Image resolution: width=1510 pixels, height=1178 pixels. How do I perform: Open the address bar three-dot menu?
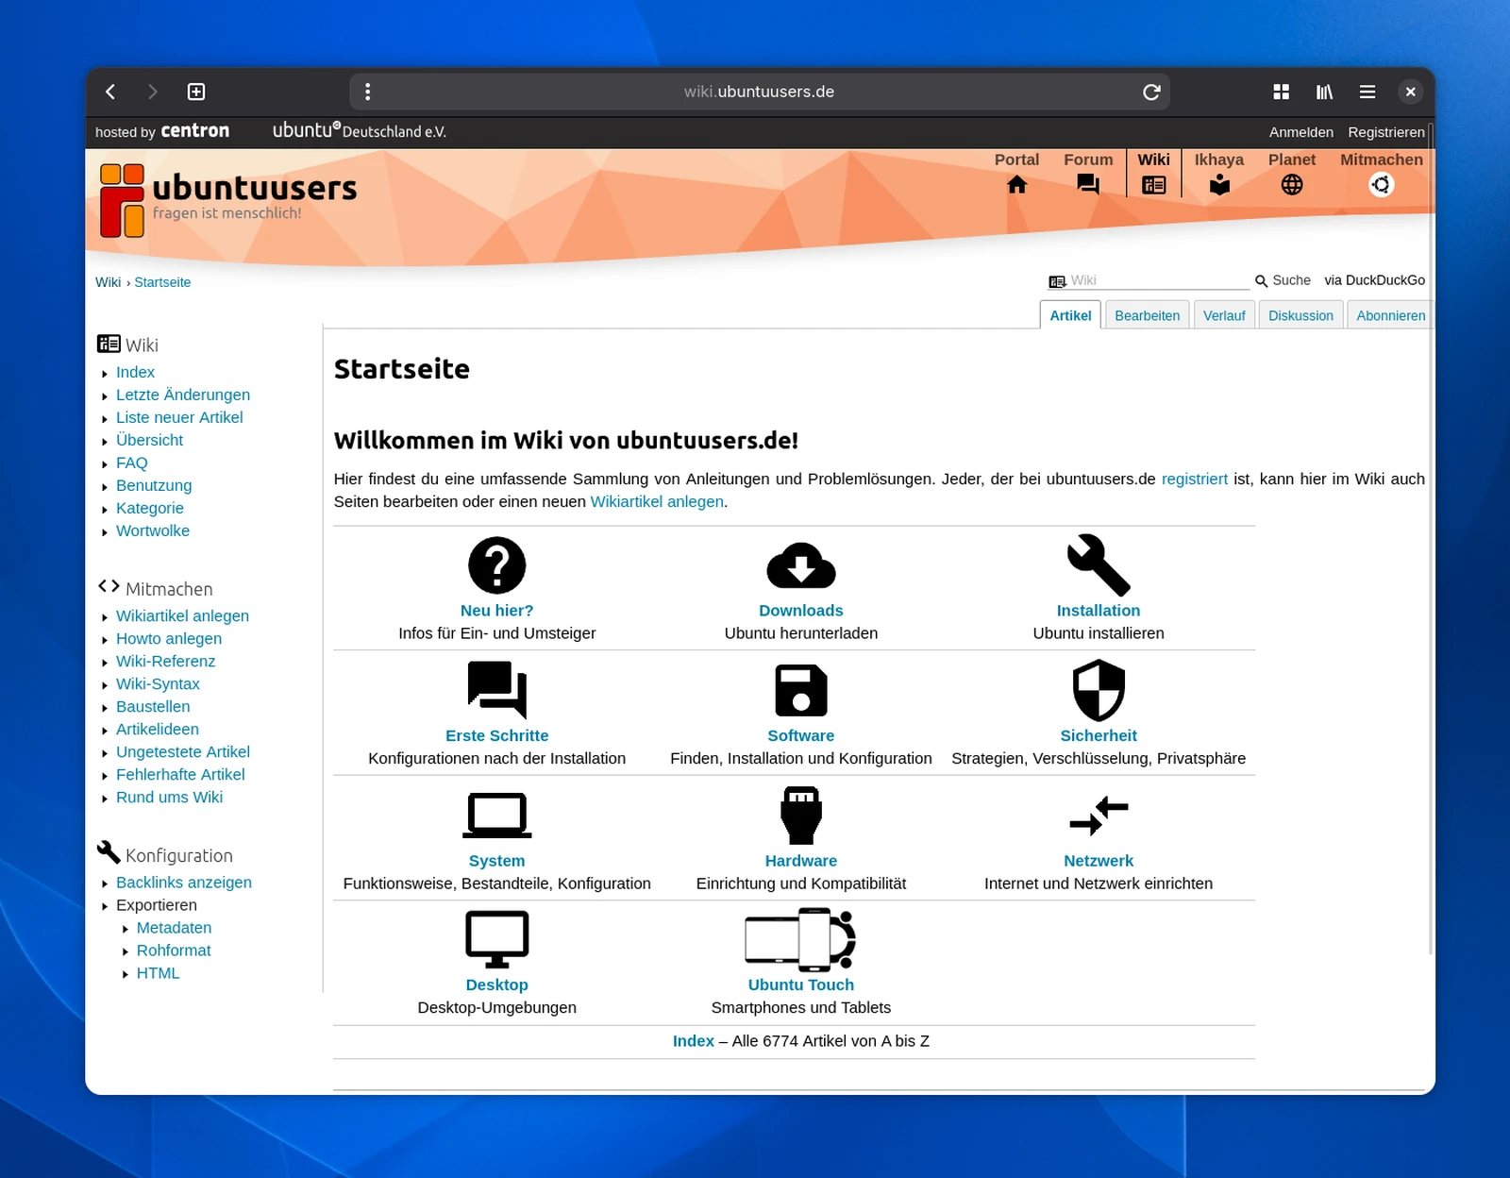click(368, 92)
